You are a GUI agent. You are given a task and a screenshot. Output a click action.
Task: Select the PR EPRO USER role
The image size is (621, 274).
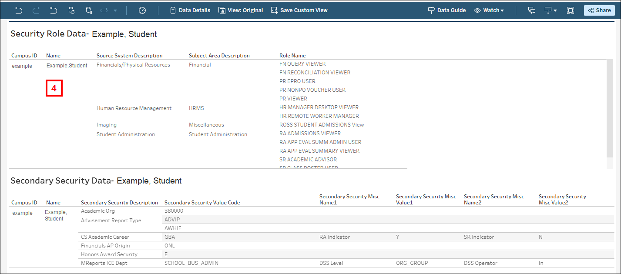(x=297, y=81)
